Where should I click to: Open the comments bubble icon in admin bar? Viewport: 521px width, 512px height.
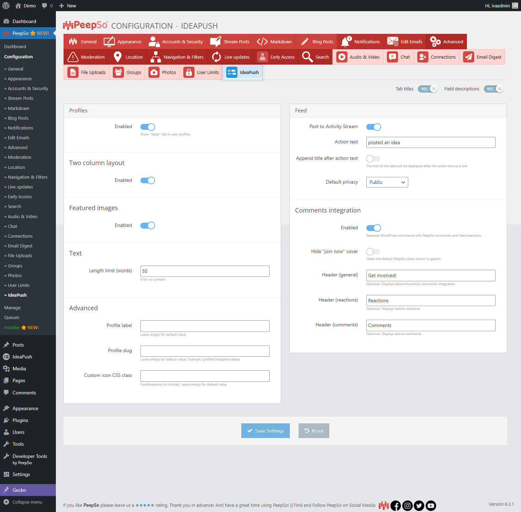44,6
